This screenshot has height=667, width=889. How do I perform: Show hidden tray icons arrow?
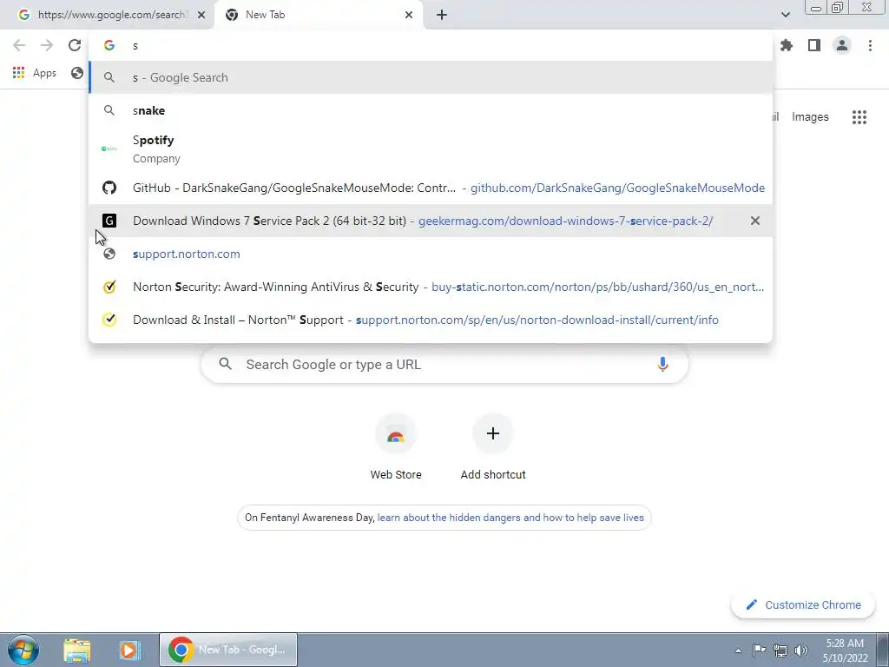click(738, 650)
